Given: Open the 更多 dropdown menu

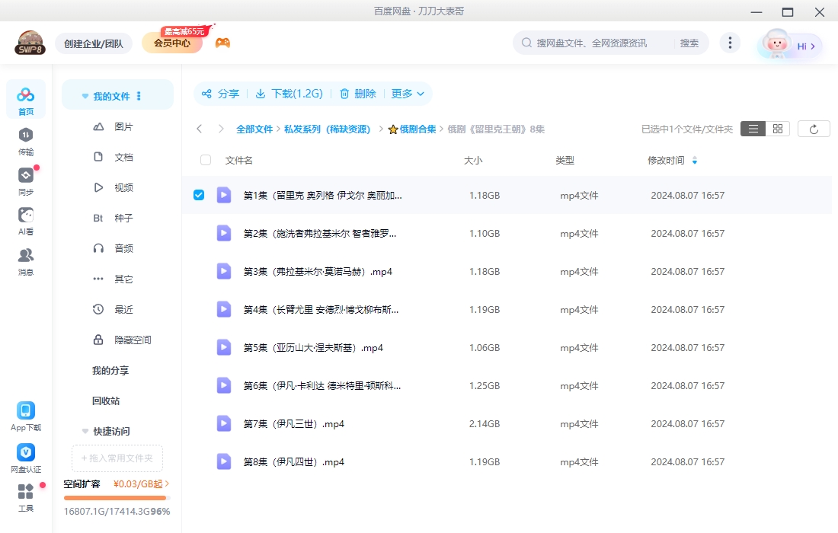Looking at the screenshot, I should (x=407, y=94).
